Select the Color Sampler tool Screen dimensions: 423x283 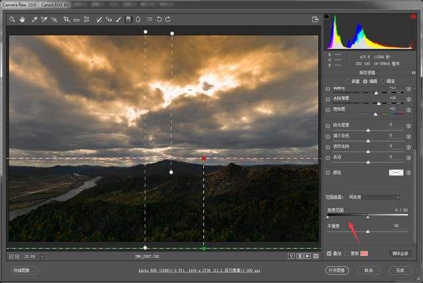[x=44, y=19]
